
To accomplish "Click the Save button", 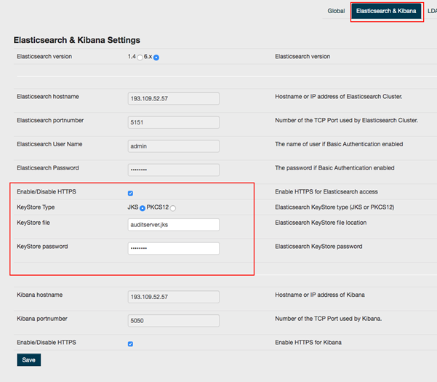I will (28, 359).
